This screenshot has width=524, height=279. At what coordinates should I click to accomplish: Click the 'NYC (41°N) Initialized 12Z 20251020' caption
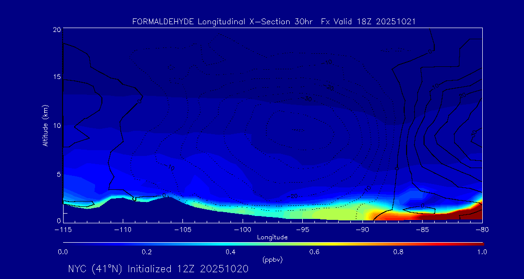[158, 269]
